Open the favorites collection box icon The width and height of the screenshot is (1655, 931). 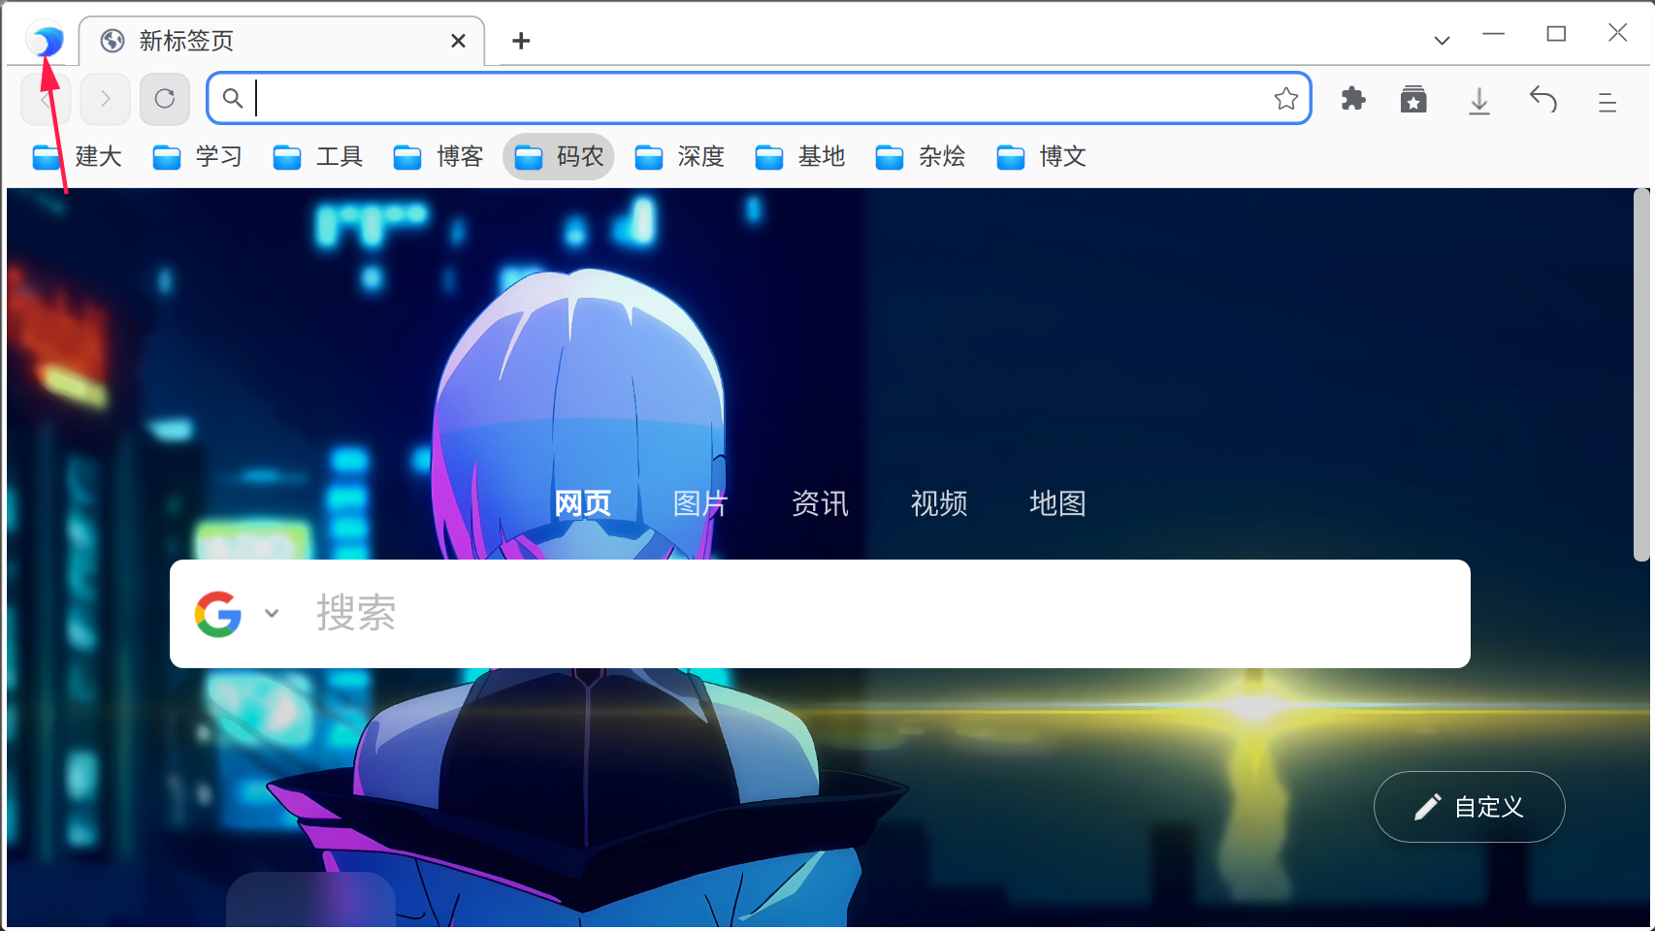(1413, 99)
